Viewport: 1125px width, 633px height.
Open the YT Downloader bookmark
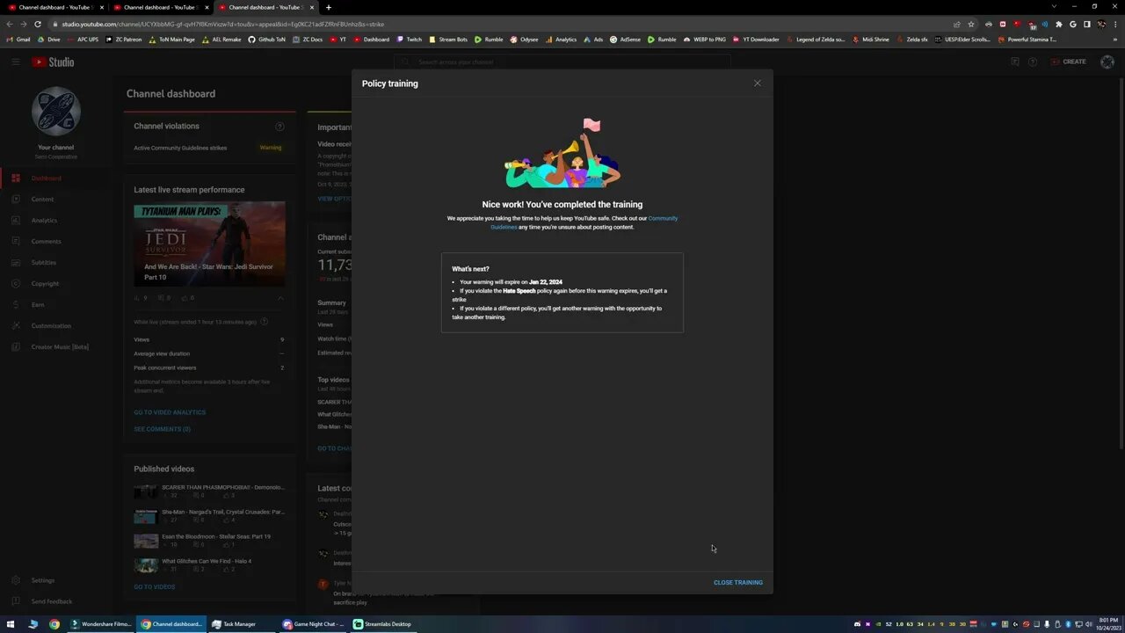(757, 40)
